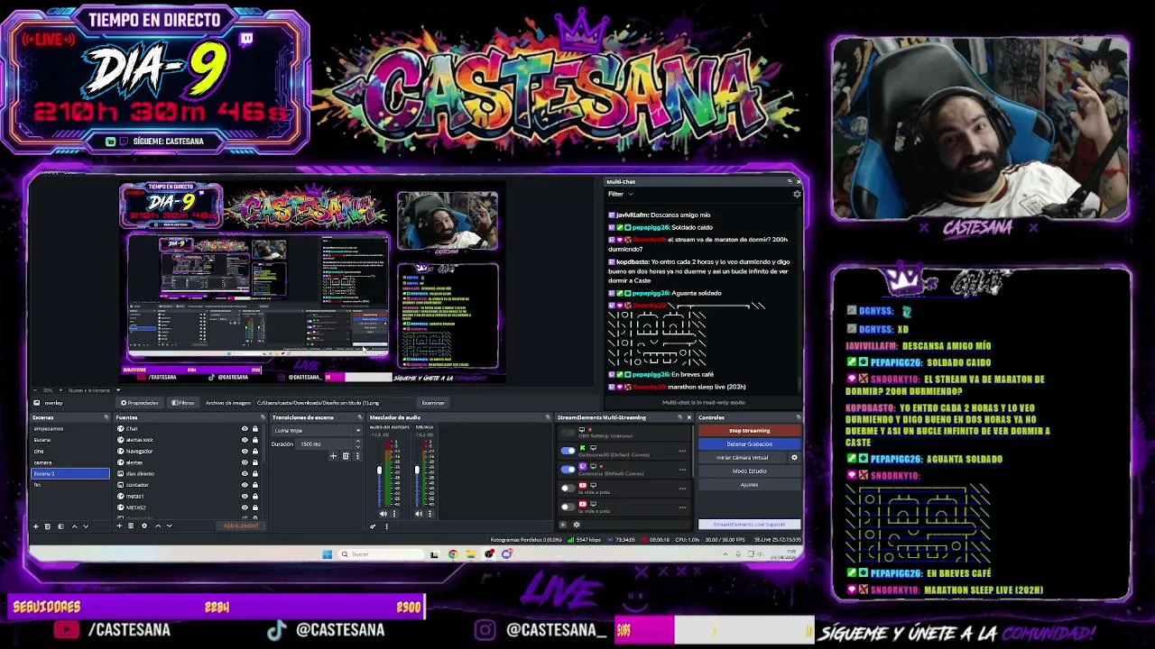Screen dimensions: 1155x649
Task: Open source properties gear in Fuentes toolbar
Action: [144, 526]
